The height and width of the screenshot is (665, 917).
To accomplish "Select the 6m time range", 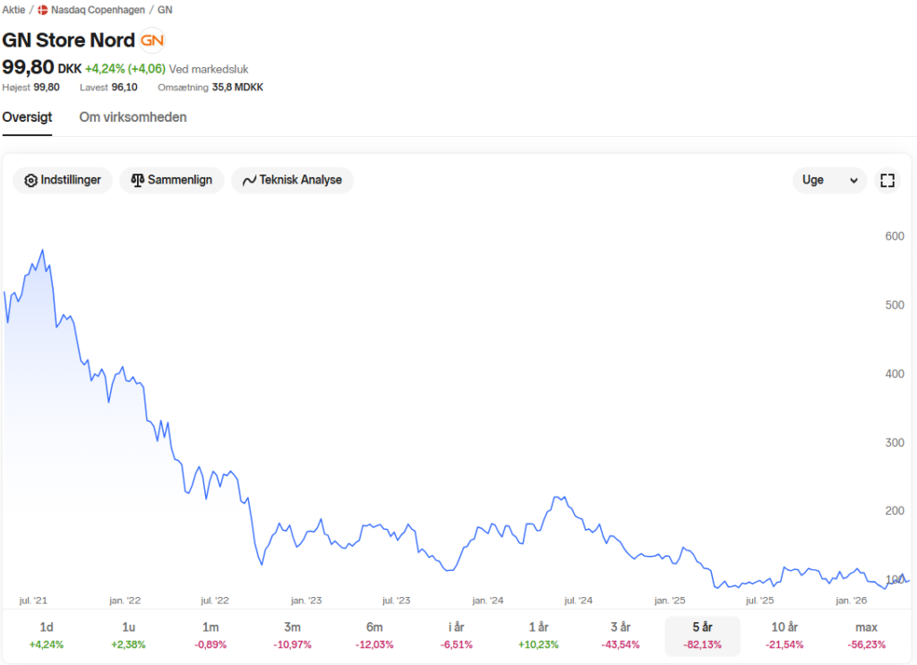I will [374, 635].
